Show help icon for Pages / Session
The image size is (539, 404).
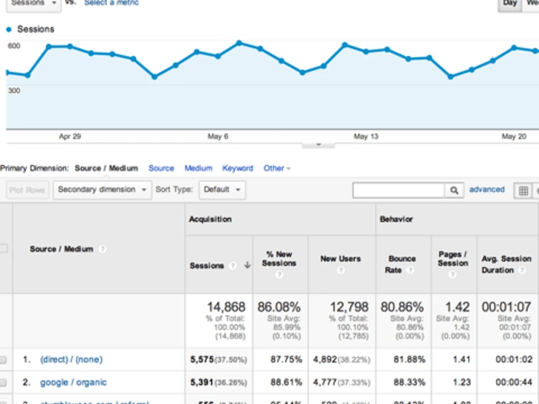point(452,275)
